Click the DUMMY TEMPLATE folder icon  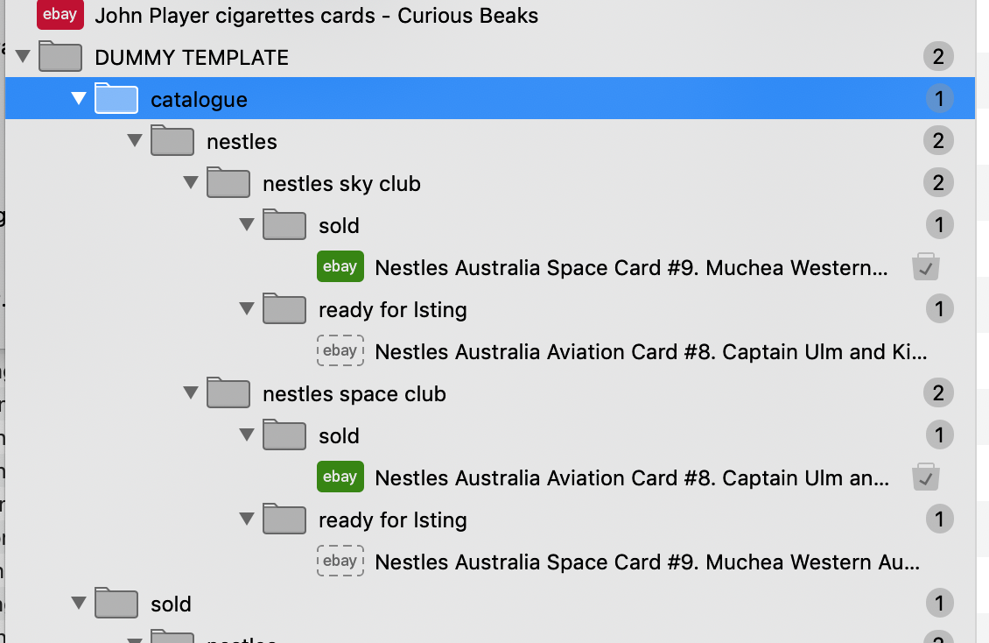60,56
